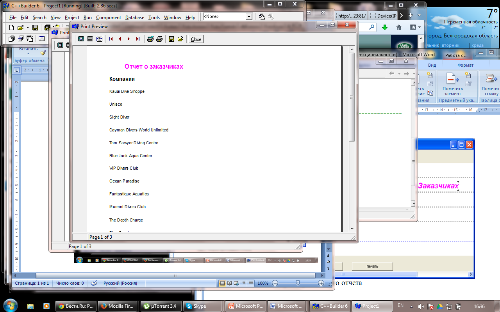This screenshot has height=312, width=500.
Task: Expand the <None> desktop combo box
Action: pyautogui.click(x=249, y=17)
